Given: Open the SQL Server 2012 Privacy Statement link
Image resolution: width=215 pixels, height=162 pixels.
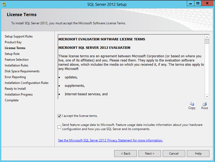Looking at the screenshot, I should coord(110,140).
